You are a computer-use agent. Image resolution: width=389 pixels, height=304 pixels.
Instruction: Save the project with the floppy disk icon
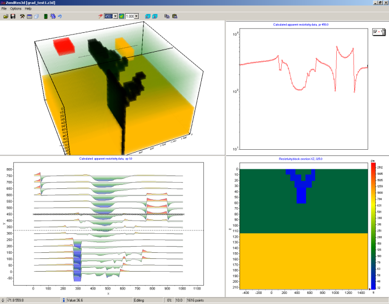[x=13, y=17]
